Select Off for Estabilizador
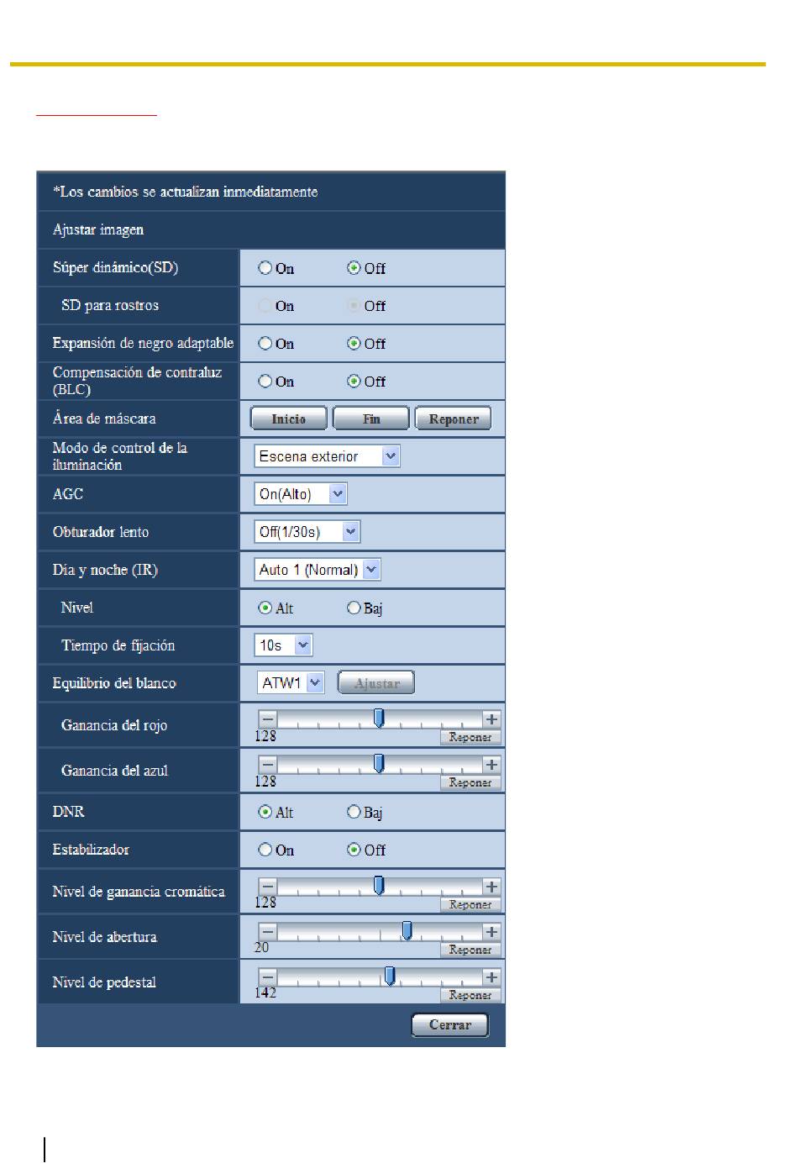This screenshot has width=798, height=1174. (x=354, y=850)
